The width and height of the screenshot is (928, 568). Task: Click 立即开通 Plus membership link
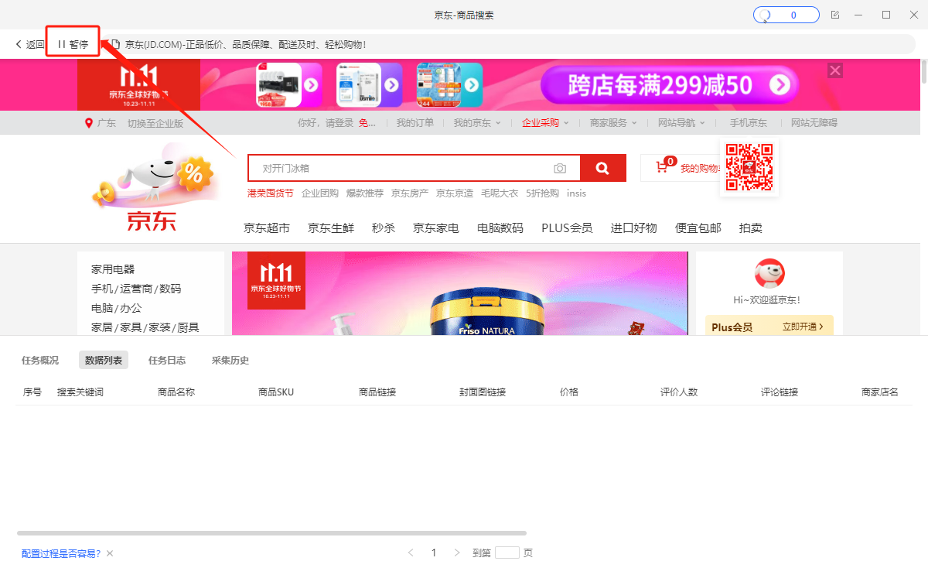803,327
